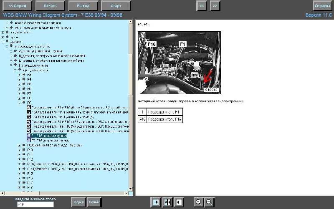Collapse the Информация о деталях branch
This screenshot has height=209, width=334.
tap(7, 47)
